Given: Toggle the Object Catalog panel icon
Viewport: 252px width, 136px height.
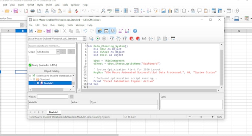Looking at the screenshot, I should [x=100, y=31].
